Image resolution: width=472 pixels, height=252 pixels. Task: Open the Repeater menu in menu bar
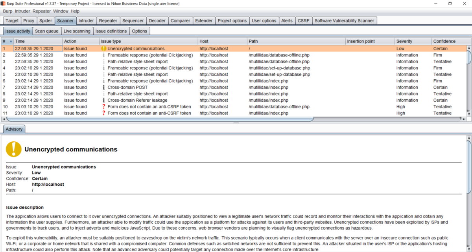click(x=41, y=11)
